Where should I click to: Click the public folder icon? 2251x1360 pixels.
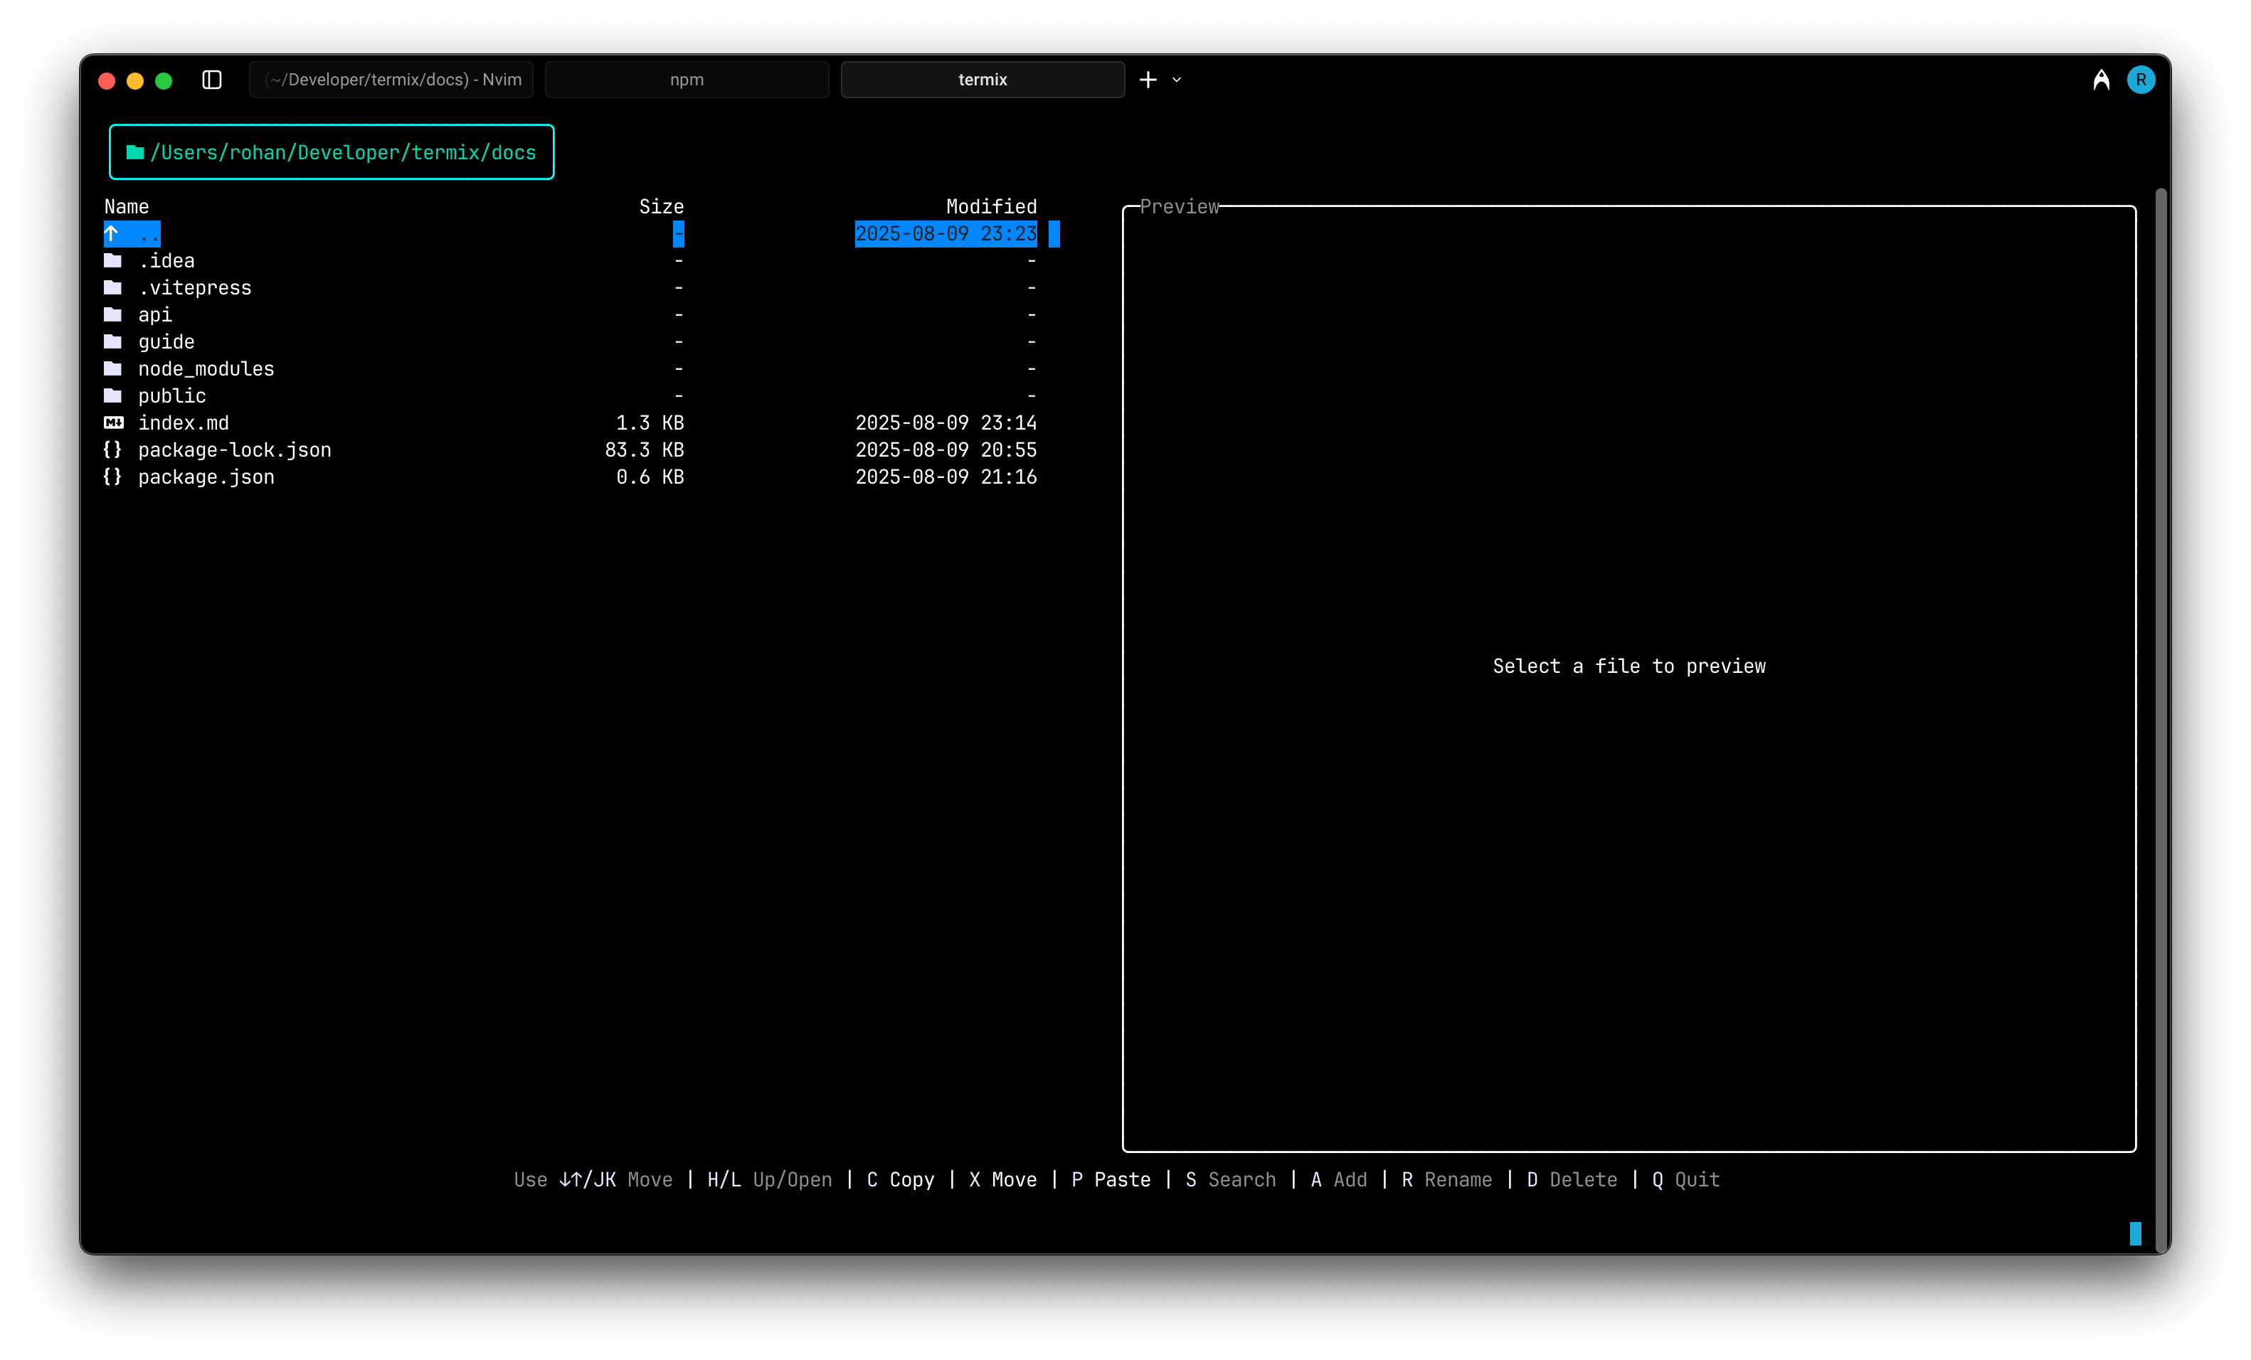tap(112, 395)
